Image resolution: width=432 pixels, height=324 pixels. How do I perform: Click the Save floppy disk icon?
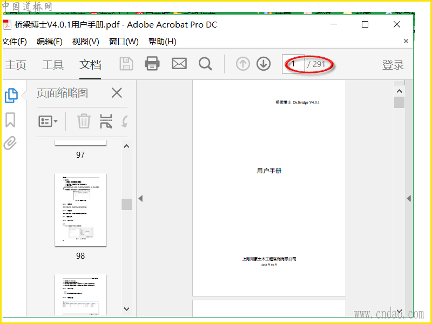[126, 64]
